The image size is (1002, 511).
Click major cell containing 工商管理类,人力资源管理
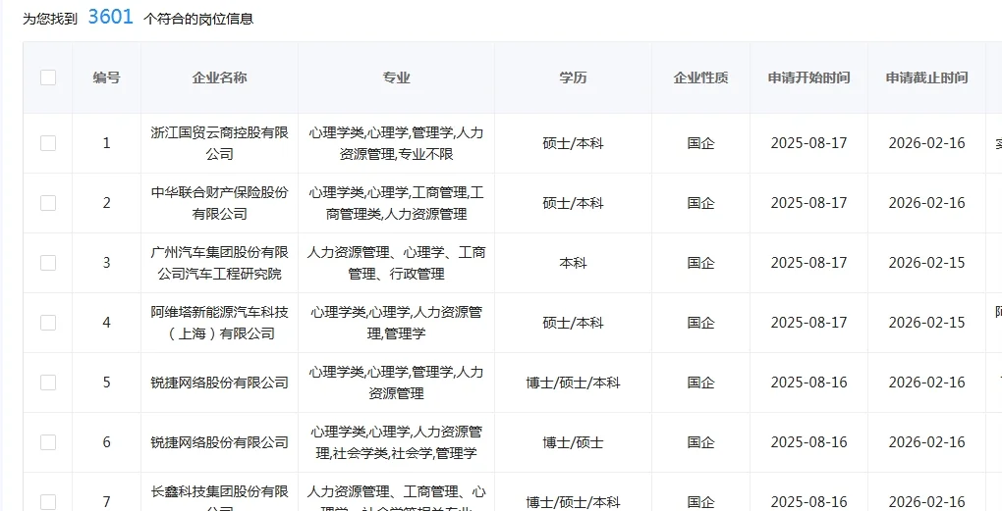coord(396,203)
